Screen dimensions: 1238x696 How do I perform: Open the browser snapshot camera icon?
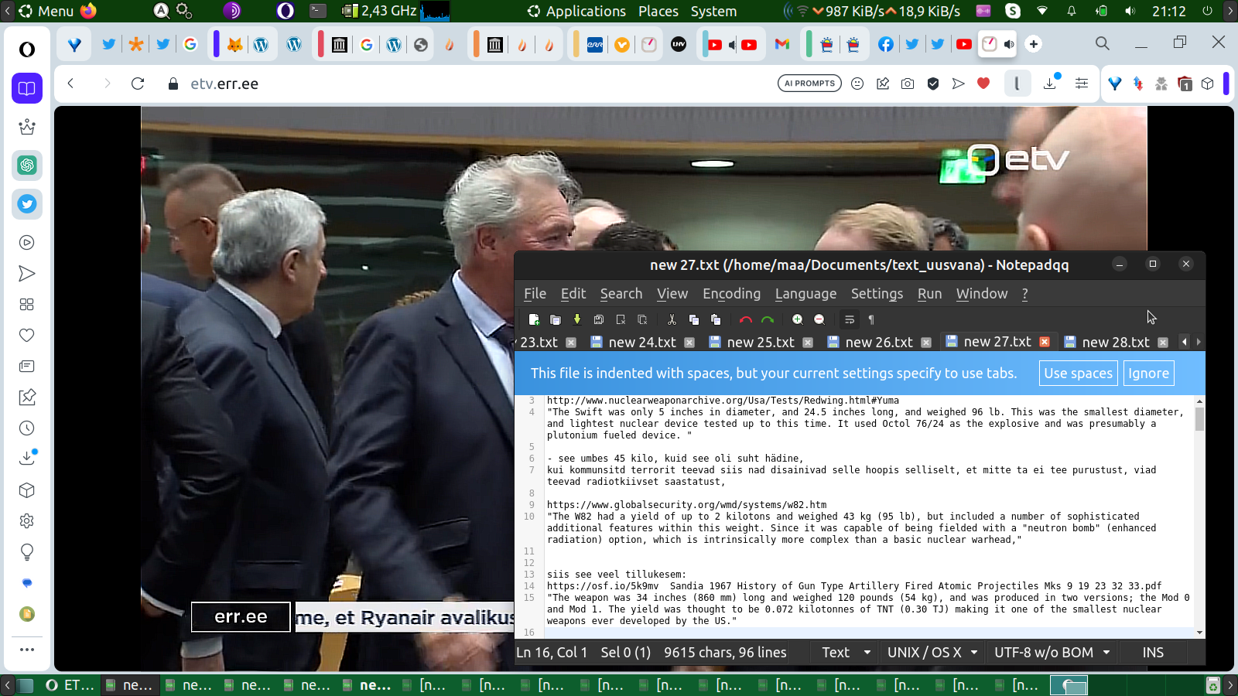coord(908,84)
